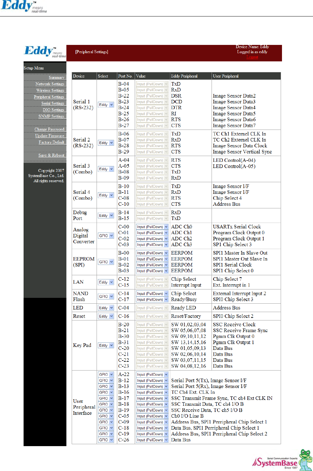Viewport: 313px width, 471px height.
Task: Open DIO Settings page
Action: [54, 110]
